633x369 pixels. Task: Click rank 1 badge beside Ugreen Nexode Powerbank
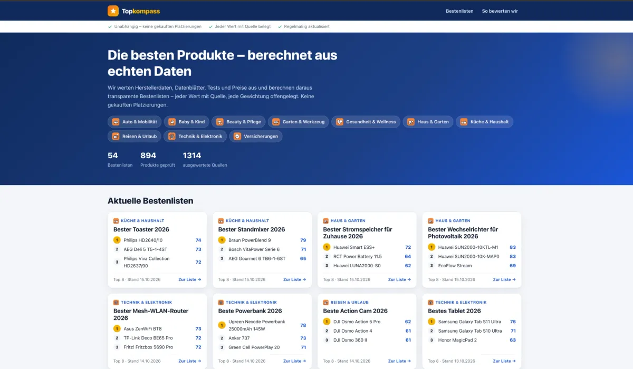click(x=222, y=325)
